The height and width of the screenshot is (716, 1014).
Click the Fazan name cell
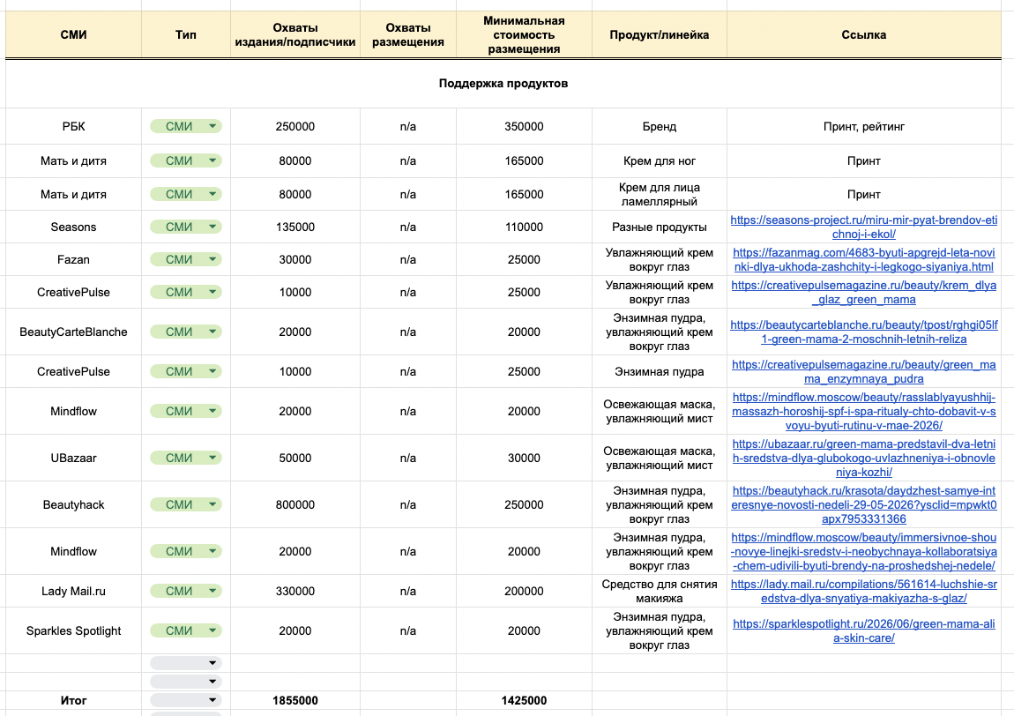click(x=73, y=258)
